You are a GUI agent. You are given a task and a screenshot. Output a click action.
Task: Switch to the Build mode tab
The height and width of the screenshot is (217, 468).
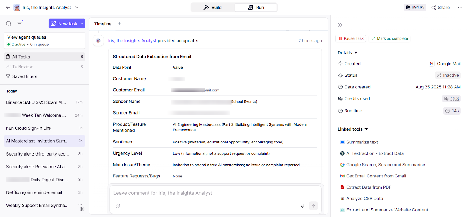(x=213, y=7)
